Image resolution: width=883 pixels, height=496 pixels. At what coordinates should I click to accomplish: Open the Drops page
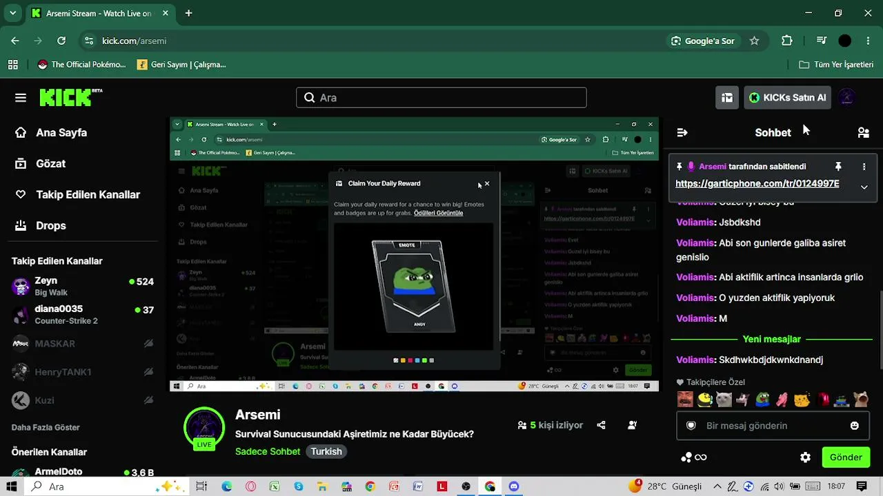[41, 225]
